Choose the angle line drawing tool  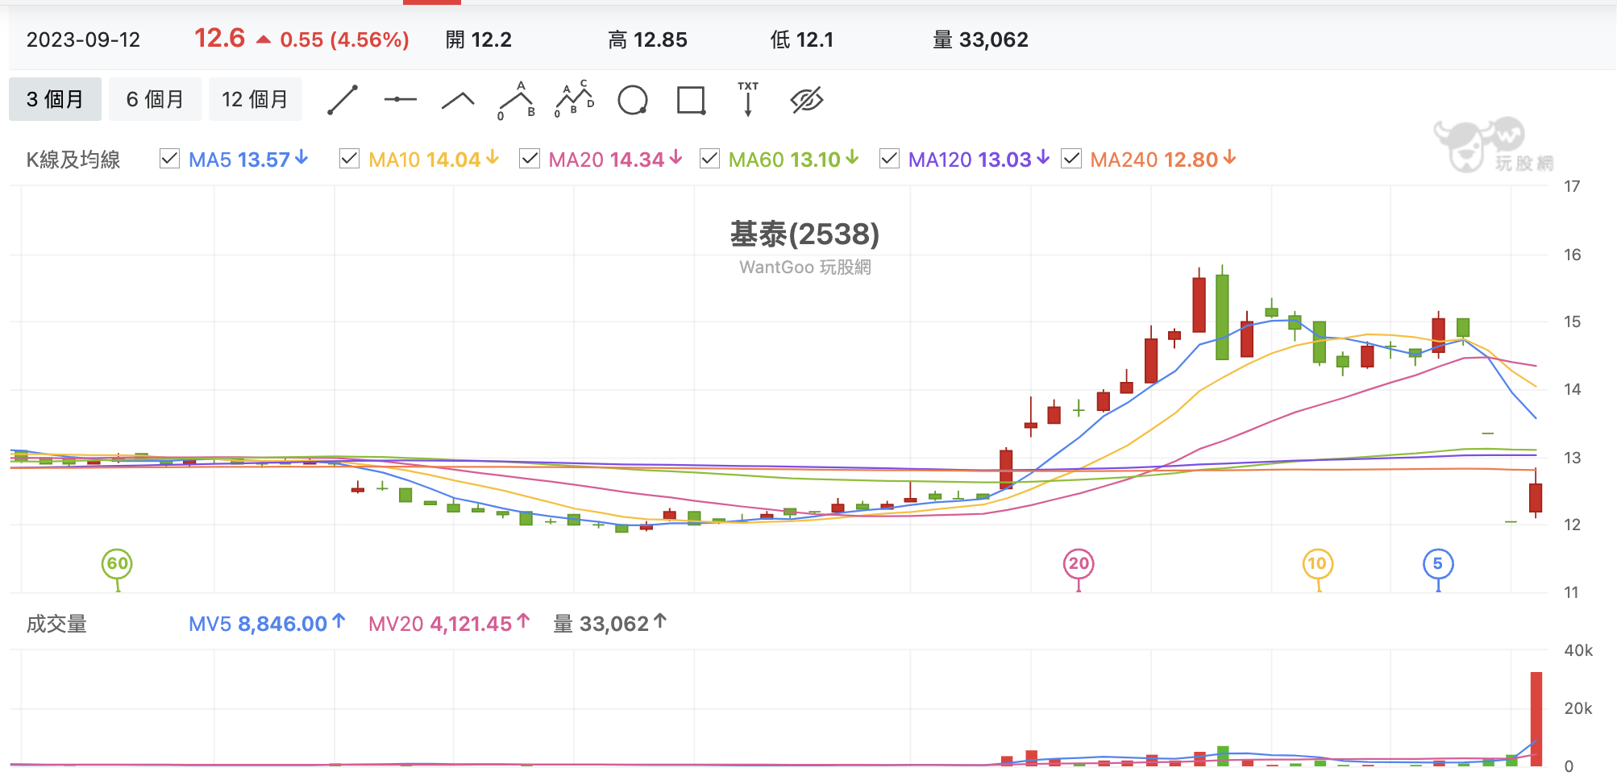458,100
